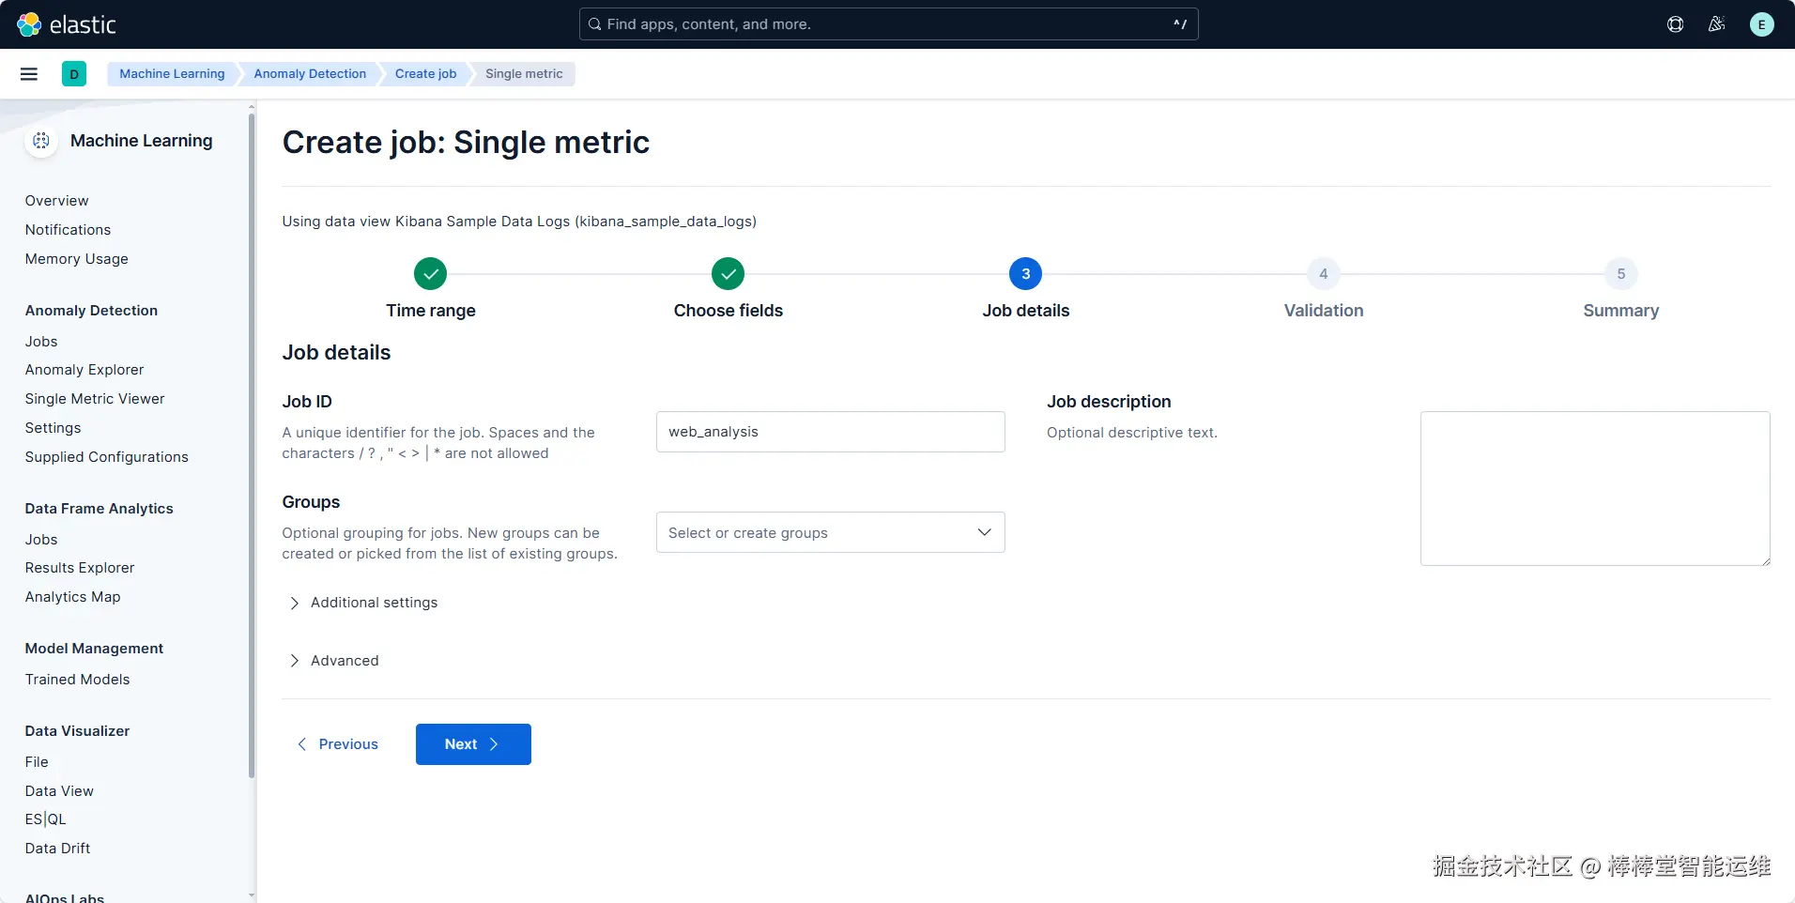This screenshot has width=1795, height=903.
Task: Click the green D space avatar
Action: (74, 74)
